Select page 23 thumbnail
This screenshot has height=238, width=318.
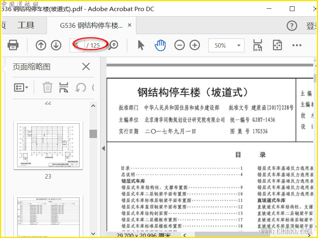pyautogui.click(x=48, y=145)
